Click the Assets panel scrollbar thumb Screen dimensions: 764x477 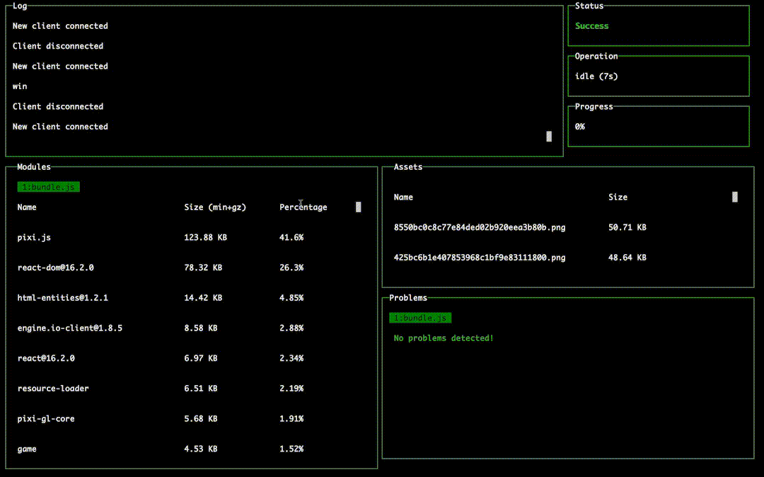click(x=735, y=197)
